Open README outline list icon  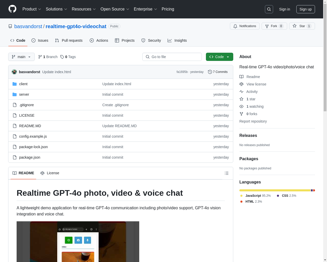coord(226,173)
